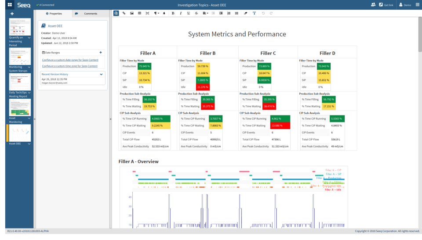Click the Filler A – CIP legend label
Screen dimensions: 422x240
(333, 170)
